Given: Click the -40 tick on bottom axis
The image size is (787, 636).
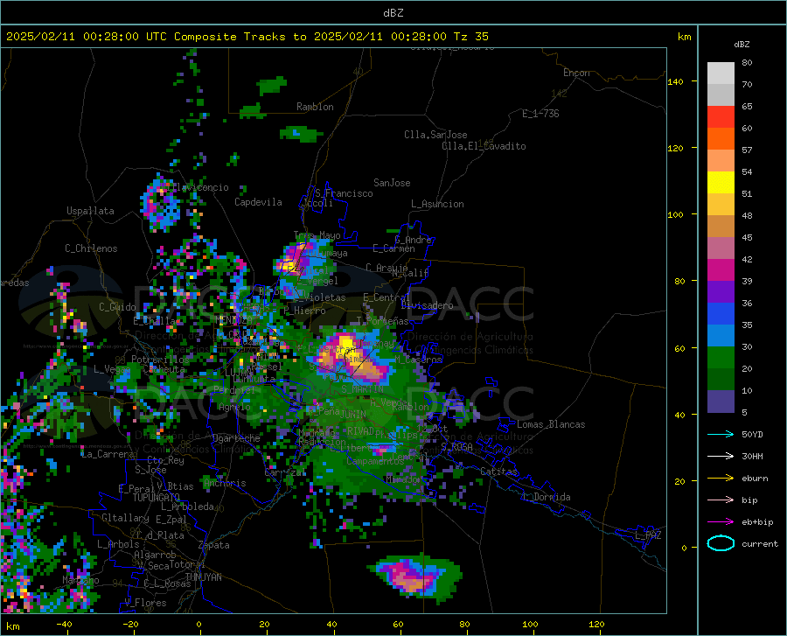Looking at the screenshot, I should click(x=64, y=624).
